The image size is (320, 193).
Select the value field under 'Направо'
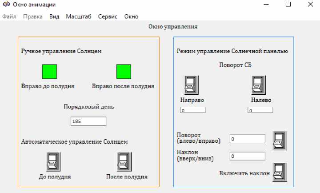[x=192, y=110]
